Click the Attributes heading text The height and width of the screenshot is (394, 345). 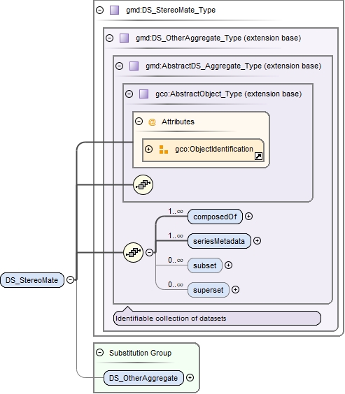(178, 122)
